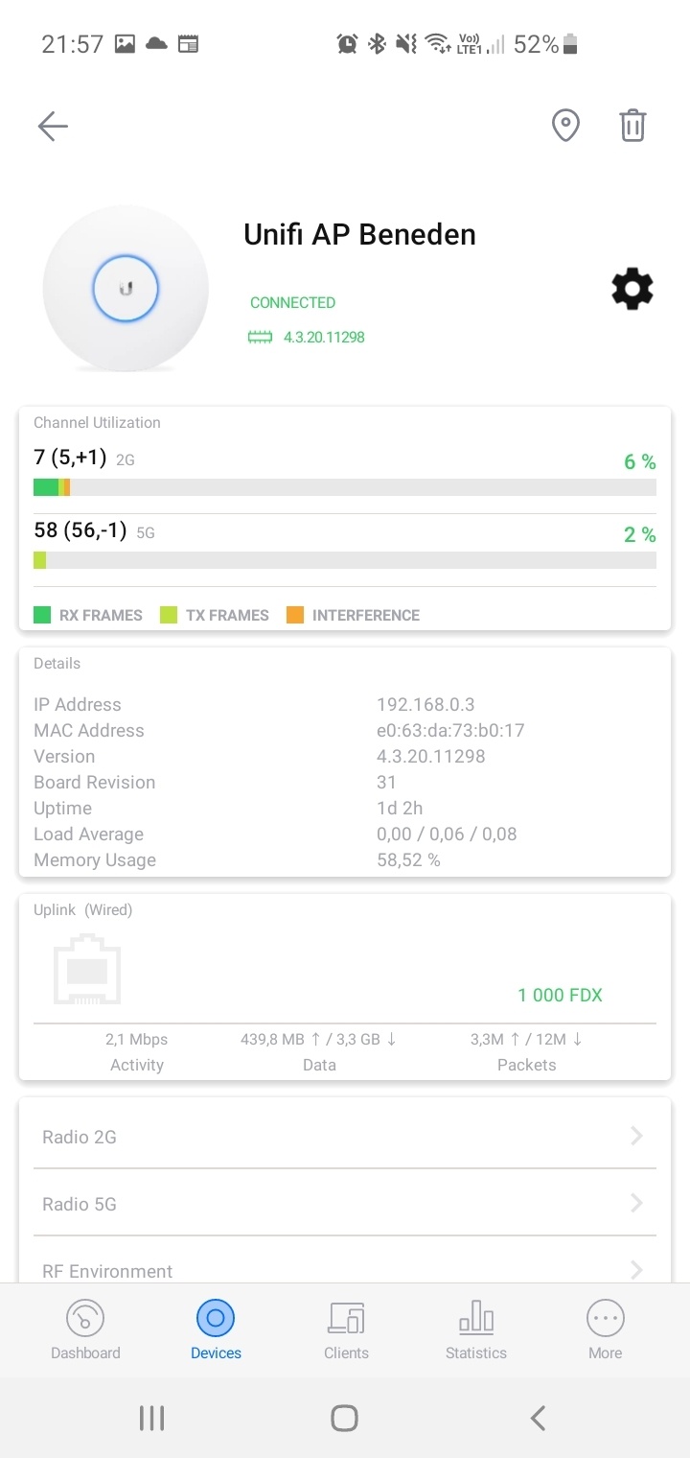Open the Statistics tab
This screenshot has height=1458, width=690.
tap(475, 1329)
